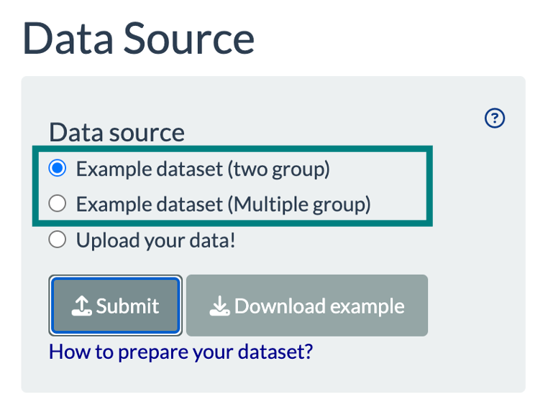Open the "How to prepare your dataset?" link

[181, 352]
